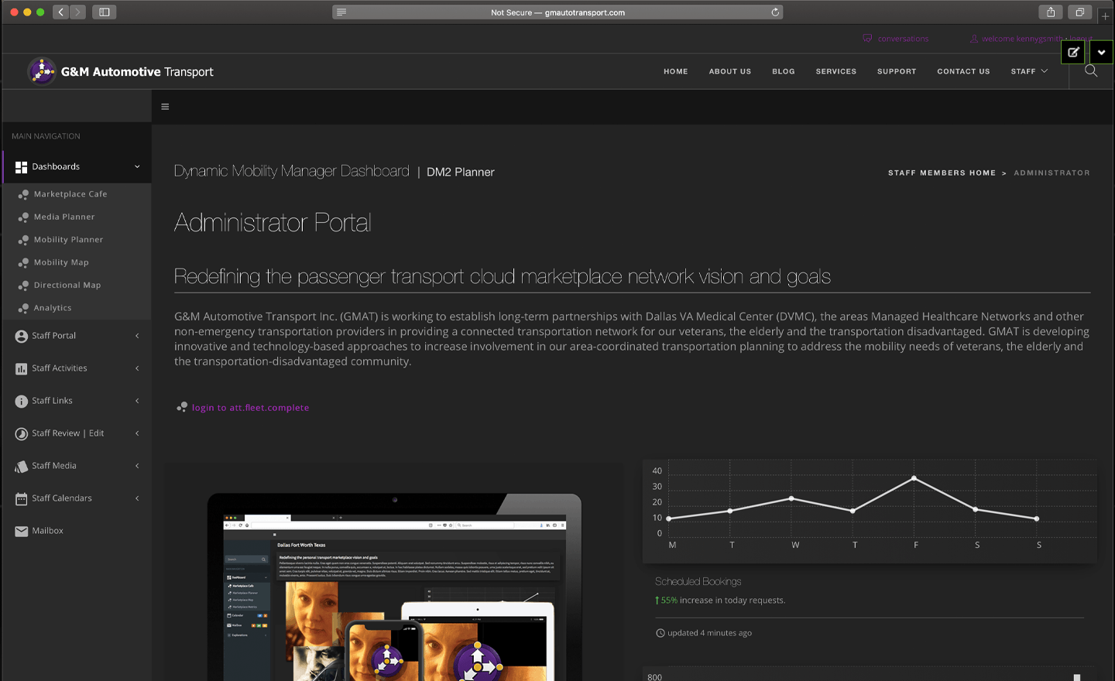Select Mobility Planner in the sidebar
The width and height of the screenshot is (1115, 681).
tap(68, 240)
